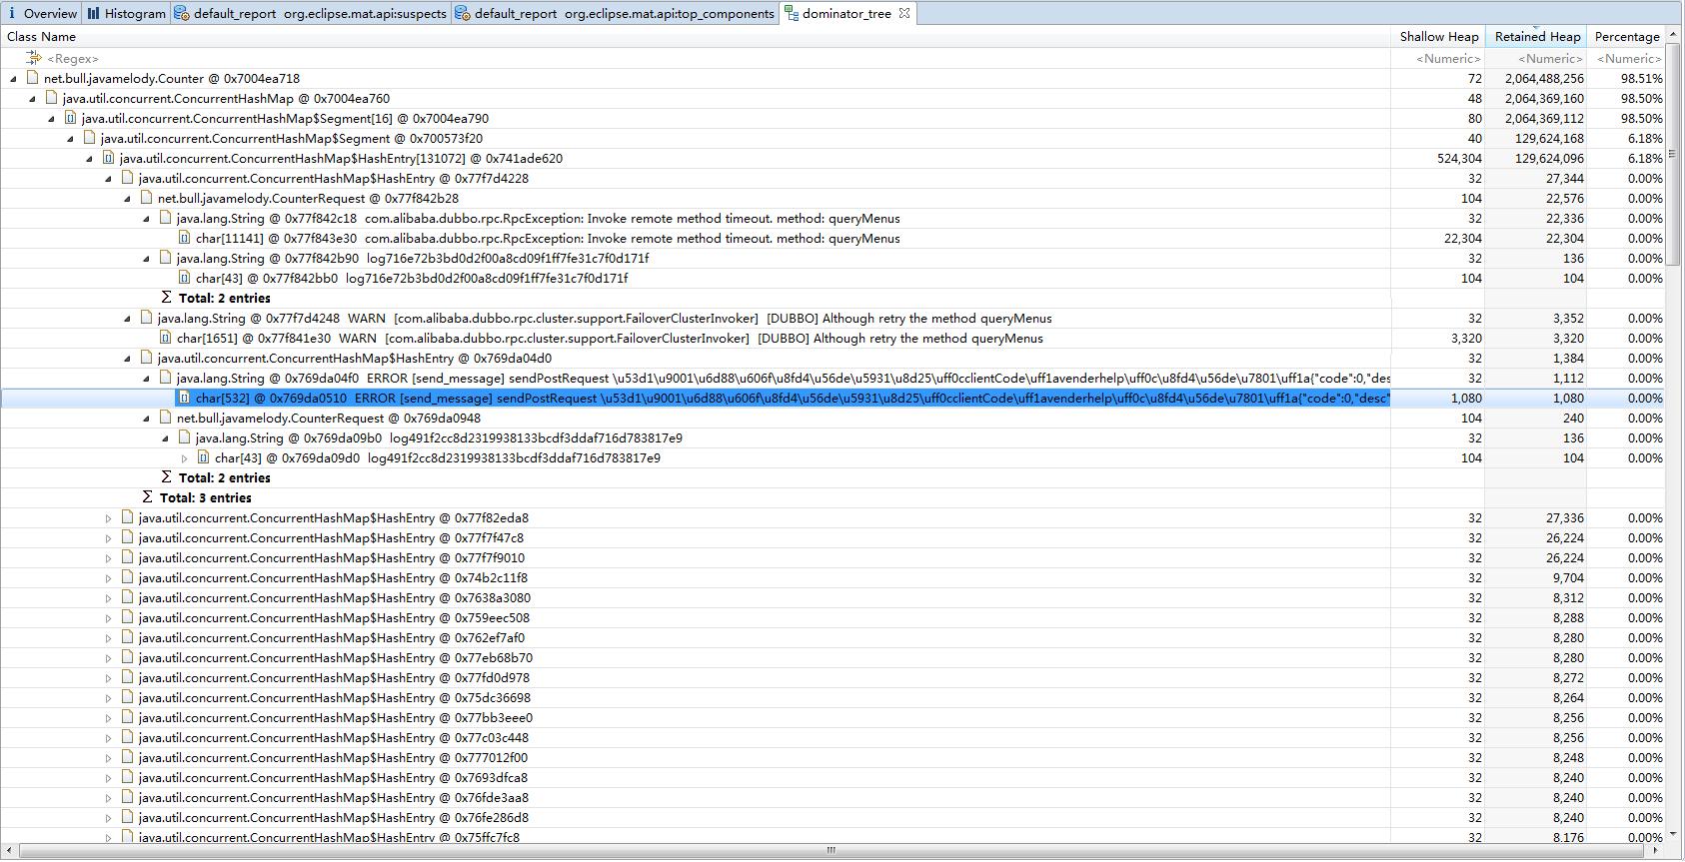Click the vertical scrollbar down arrow
The height and width of the screenshot is (862, 1685).
click(1674, 834)
